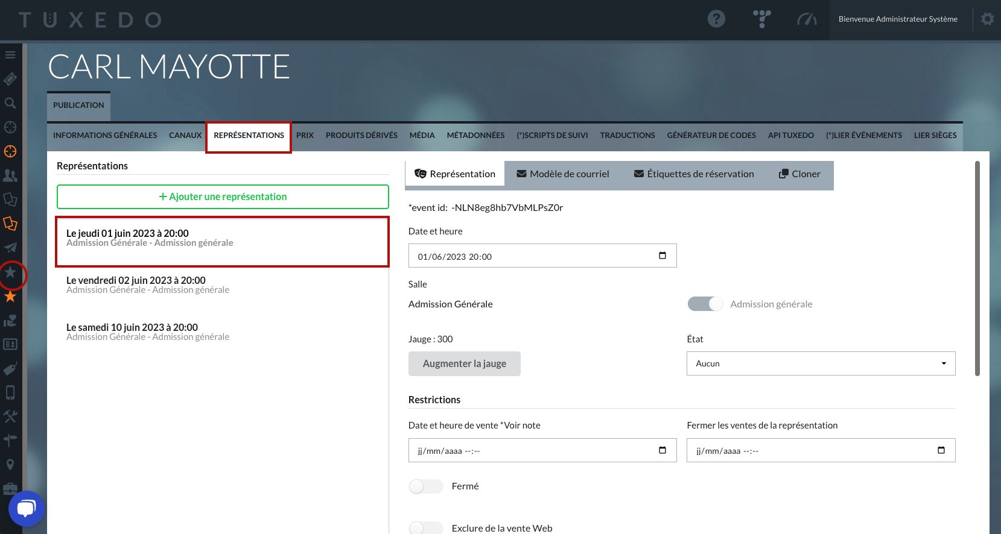Click the vertical scrollbar of the form panel
The height and width of the screenshot is (534, 1001).
tap(977, 268)
